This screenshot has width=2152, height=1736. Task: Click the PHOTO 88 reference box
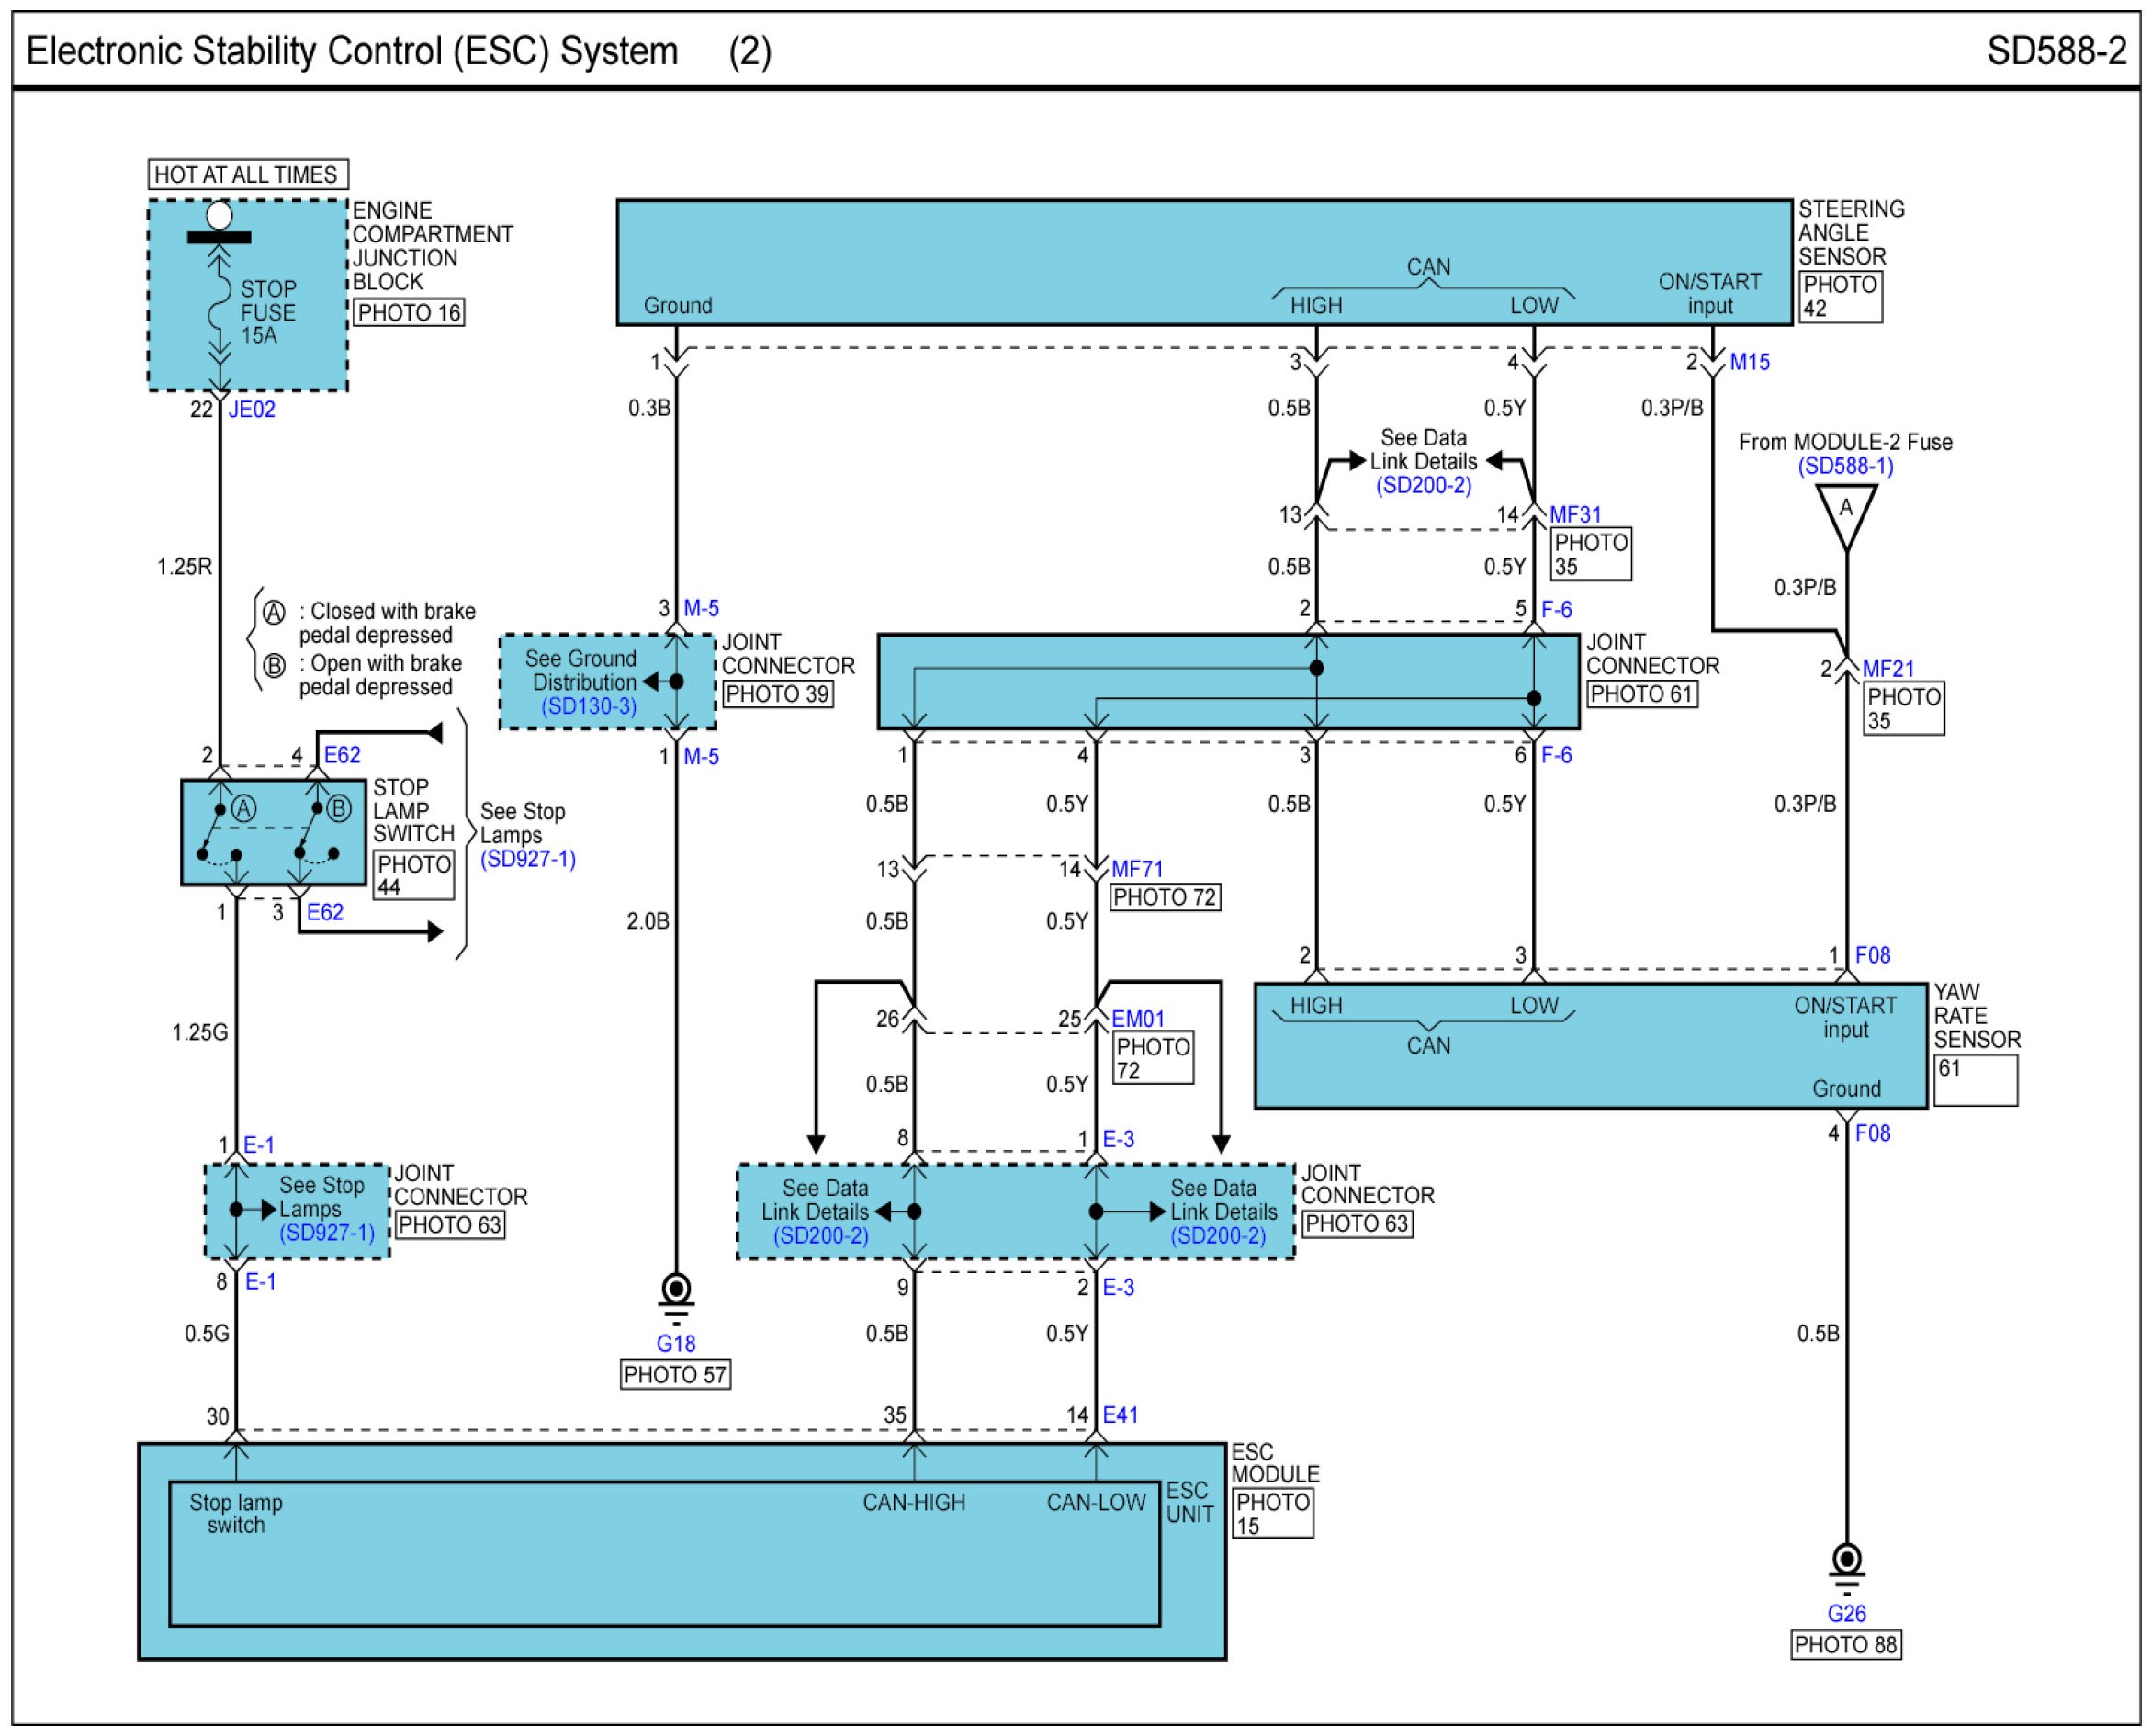[1845, 1645]
